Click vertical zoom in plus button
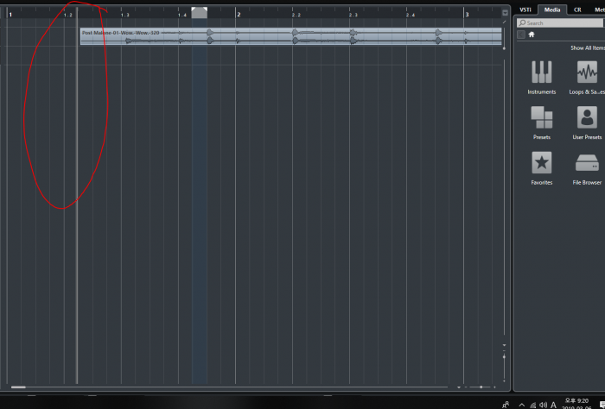605x409 pixels. pos(504,381)
